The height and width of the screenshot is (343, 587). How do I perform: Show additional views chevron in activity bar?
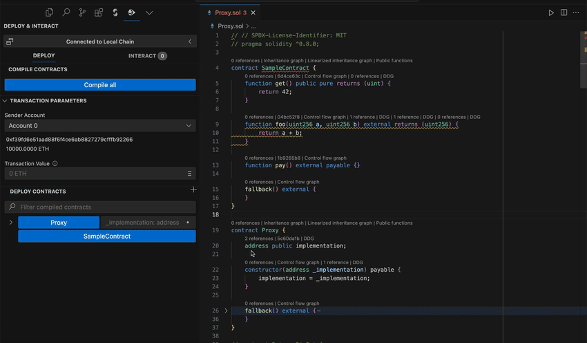149,12
